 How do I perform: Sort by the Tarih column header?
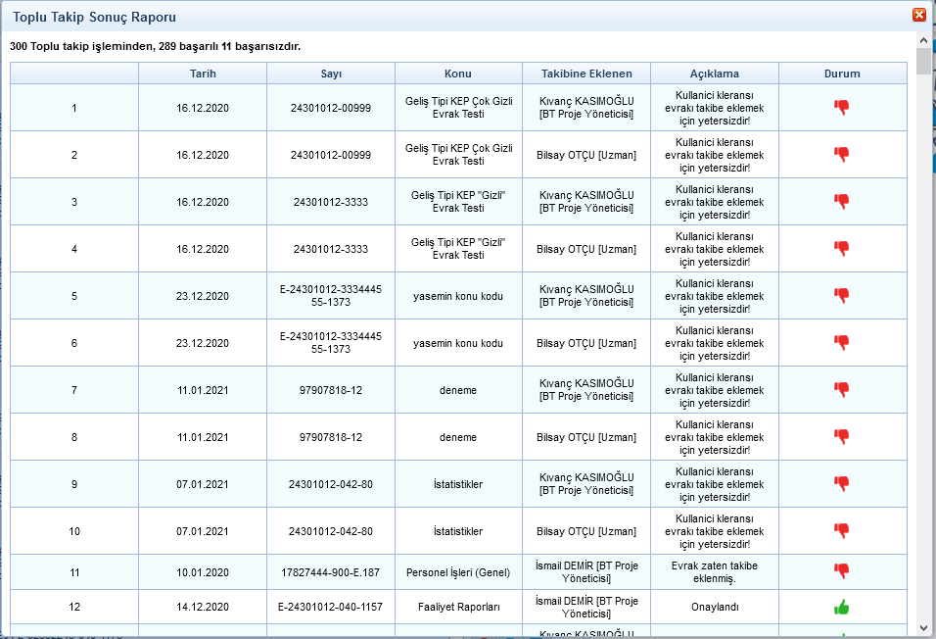[x=203, y=74]
